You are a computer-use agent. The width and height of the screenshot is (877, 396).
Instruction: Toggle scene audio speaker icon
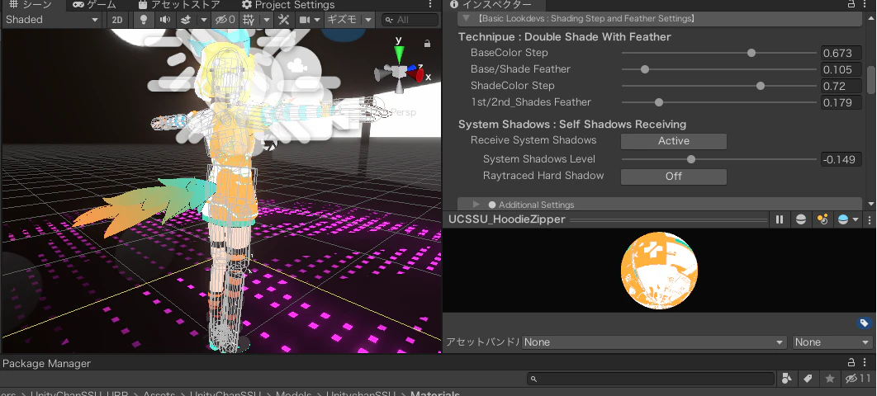[x=165, y=20]
